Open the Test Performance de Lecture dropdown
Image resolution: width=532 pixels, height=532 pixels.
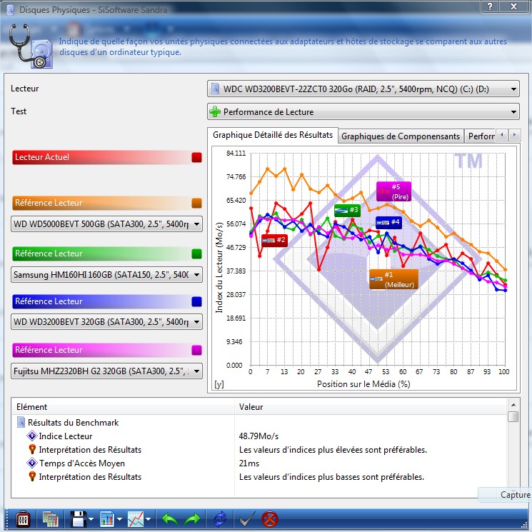[x=363, y=112]
